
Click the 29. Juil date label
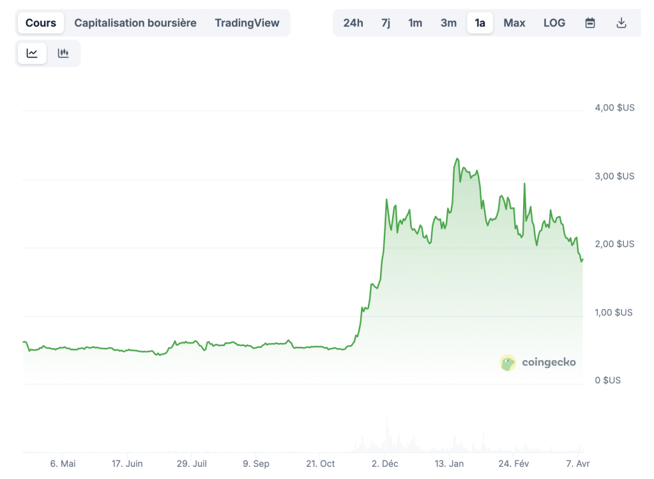tap(192, 464)
